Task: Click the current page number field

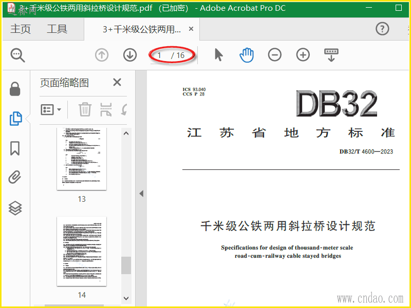Action: coord(159,55)
